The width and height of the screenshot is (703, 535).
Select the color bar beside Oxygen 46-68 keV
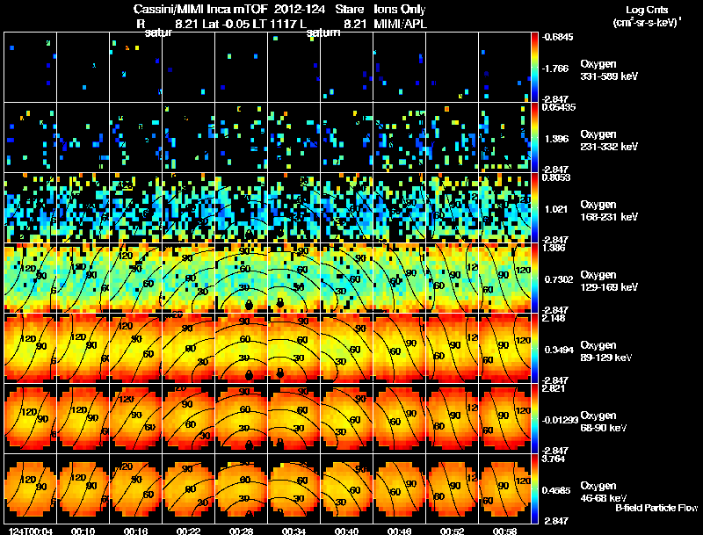pyautogui.click(x=534, y=488)
